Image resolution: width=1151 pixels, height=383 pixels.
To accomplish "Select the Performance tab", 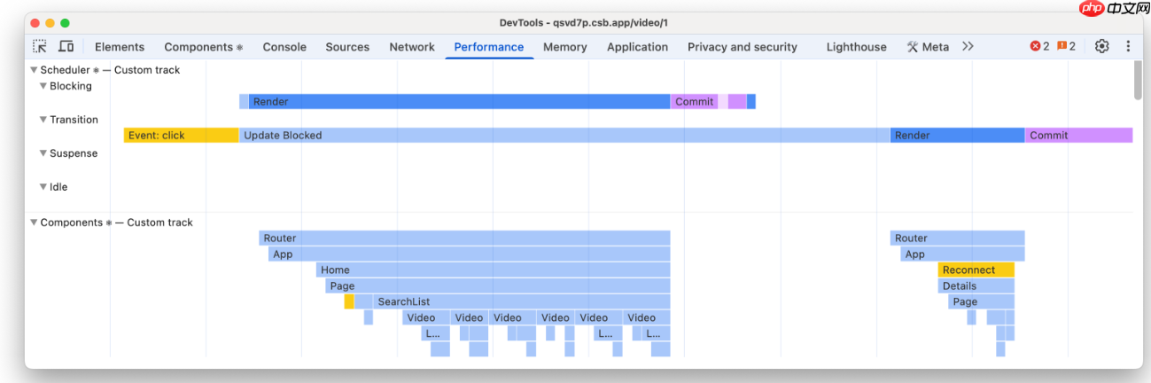I will (489, 47).
